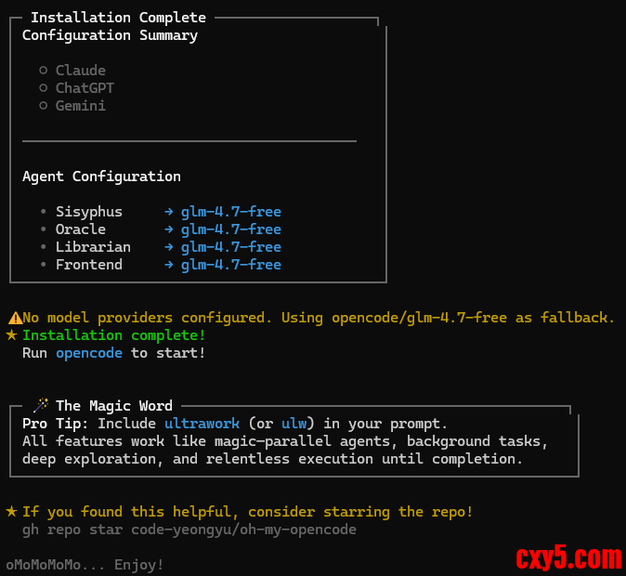Click the blue 'ultrawork' keyword
This screenshot has width=626, height=576.
[x=202, y=424]
